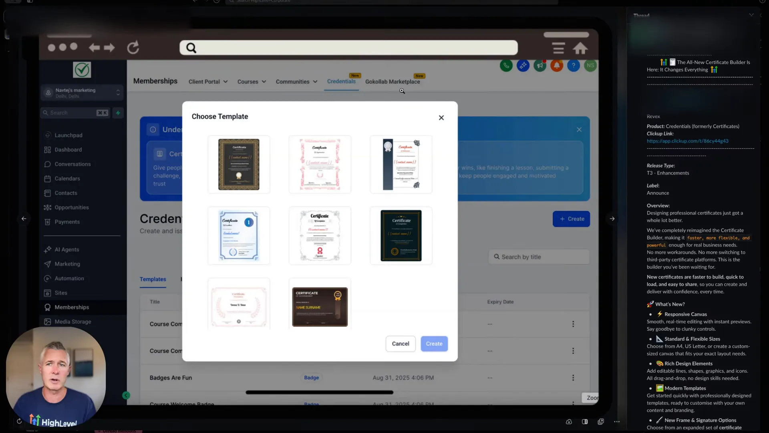Switch to the Credentials tab
Image resolution: width=769 pixels, height=433 pixels.
click(341, 81)
